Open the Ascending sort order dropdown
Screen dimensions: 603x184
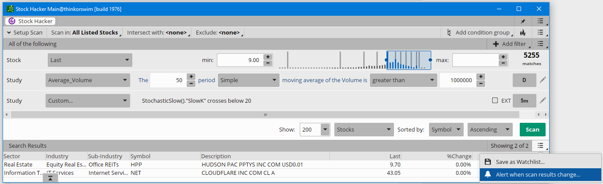pos(490,129)
